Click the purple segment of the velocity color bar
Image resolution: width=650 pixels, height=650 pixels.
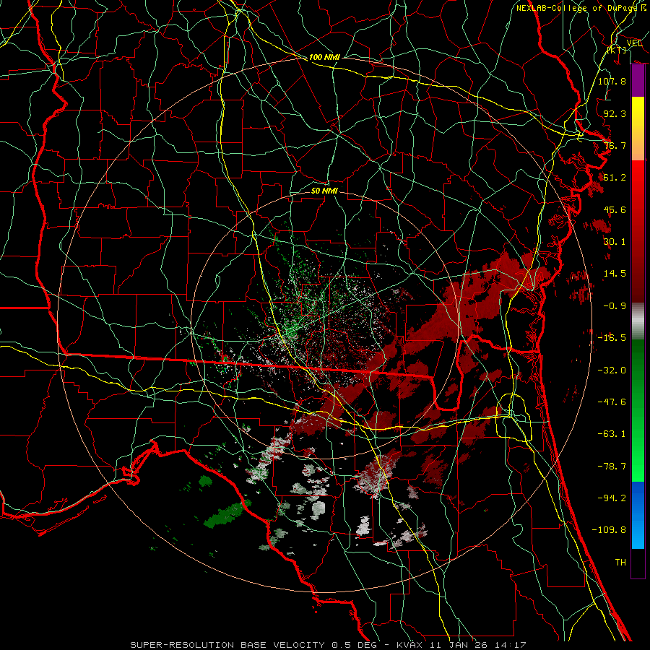(x=638, y=81)
